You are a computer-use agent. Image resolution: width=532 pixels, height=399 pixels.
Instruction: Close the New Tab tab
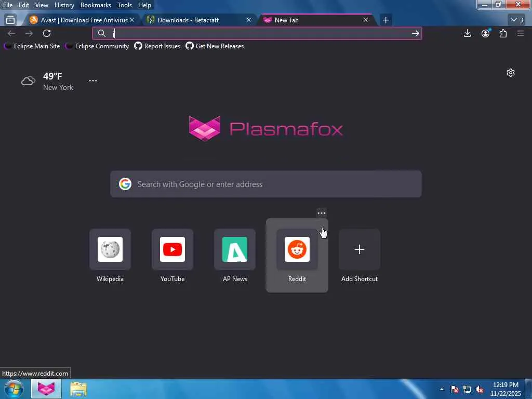366,20
